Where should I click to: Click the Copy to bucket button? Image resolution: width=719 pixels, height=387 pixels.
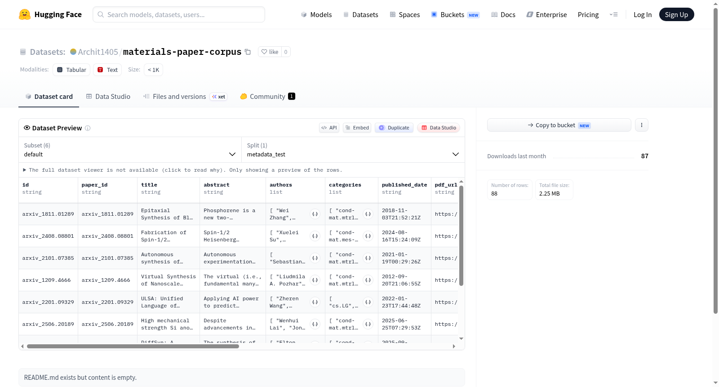559,125
